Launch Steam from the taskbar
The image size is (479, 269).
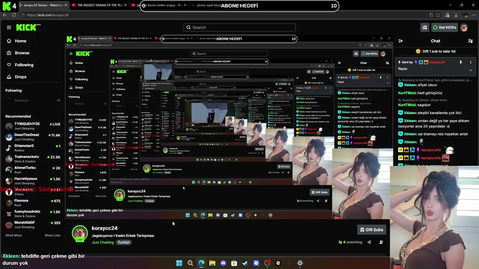(x=245, y=263)
